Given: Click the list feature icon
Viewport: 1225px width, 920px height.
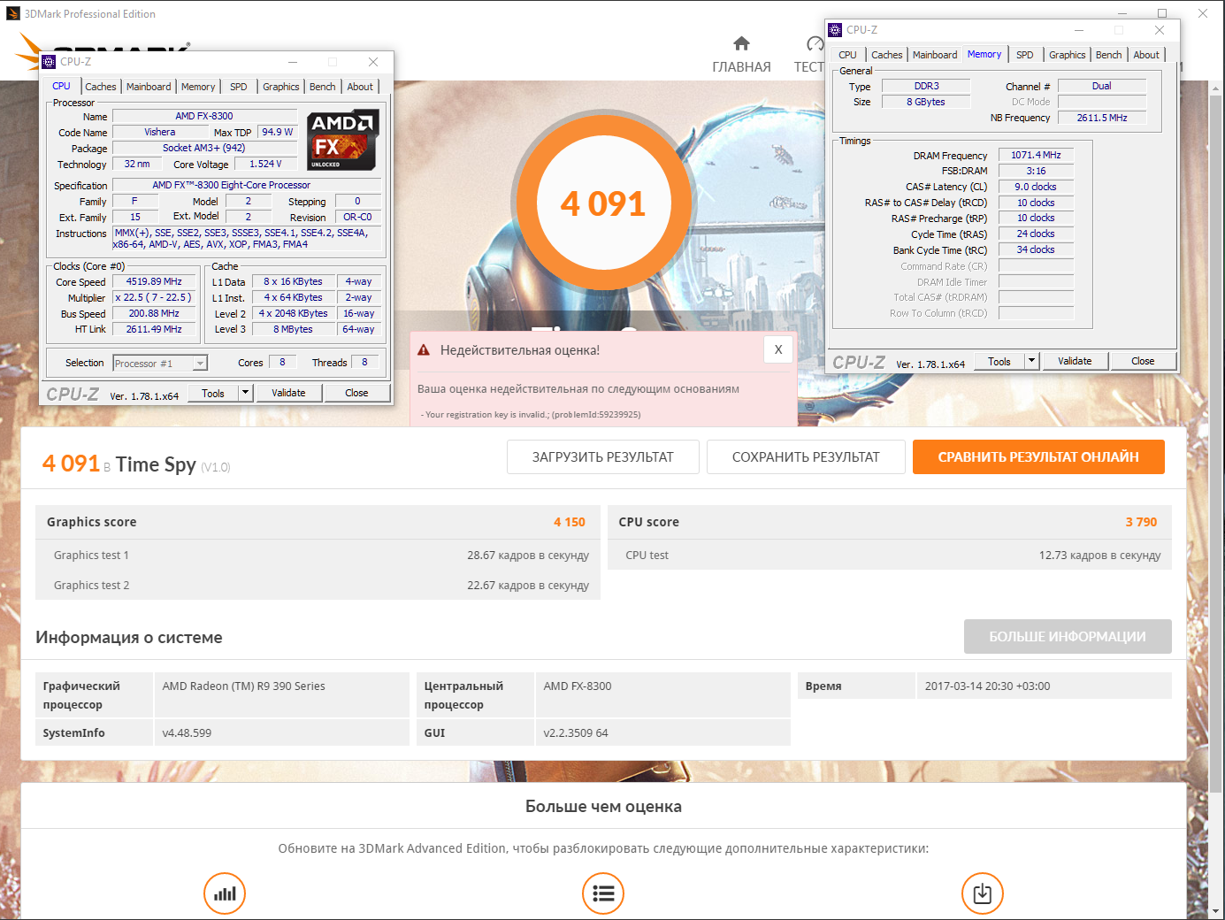Looking at the screenshot, I should point(603,893).
